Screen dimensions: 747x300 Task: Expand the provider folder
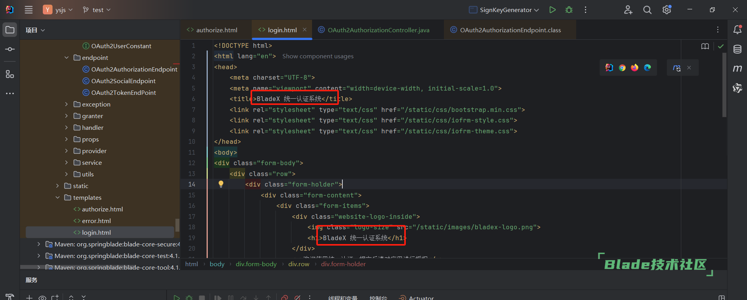pos(67,151)
